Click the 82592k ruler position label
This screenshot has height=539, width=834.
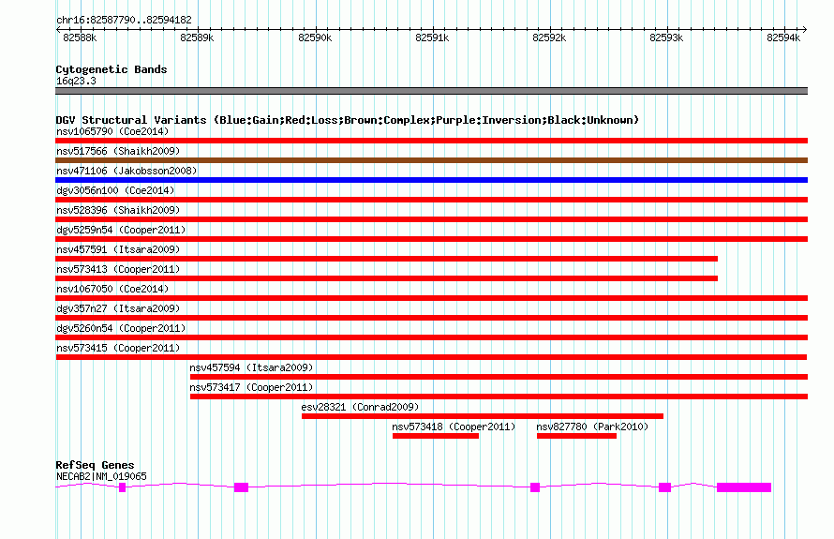pyautogui.click(x=549, y=37)
